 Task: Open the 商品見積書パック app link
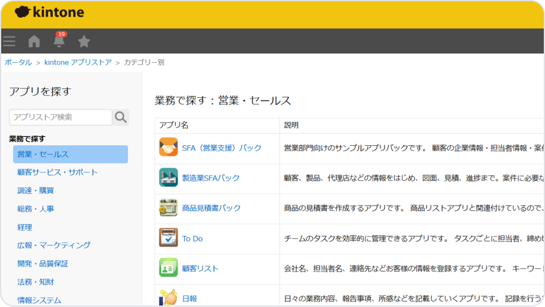[211, 208]
